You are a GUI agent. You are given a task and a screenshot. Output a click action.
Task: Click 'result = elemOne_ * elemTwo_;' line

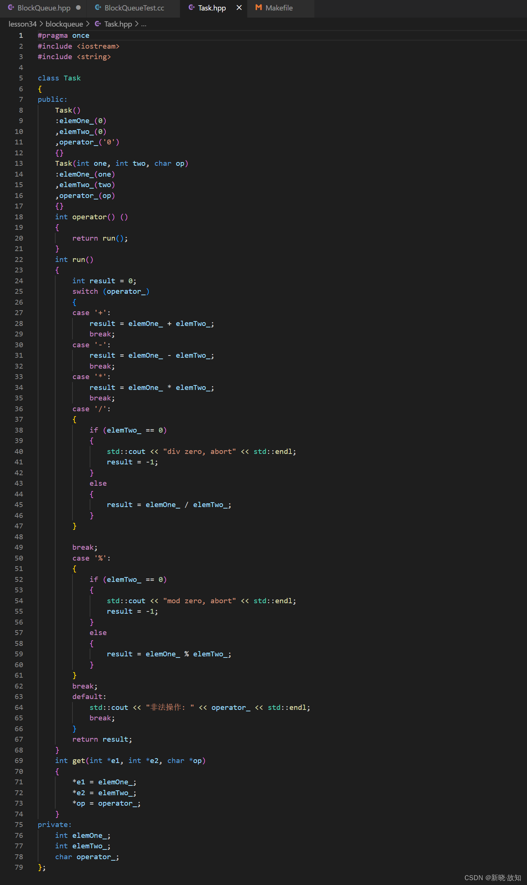click(152, 388)
